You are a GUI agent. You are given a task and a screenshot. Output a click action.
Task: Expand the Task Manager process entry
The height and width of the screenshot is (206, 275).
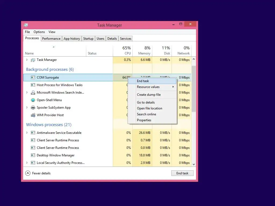pyautogui.click(x=27, y=60)
